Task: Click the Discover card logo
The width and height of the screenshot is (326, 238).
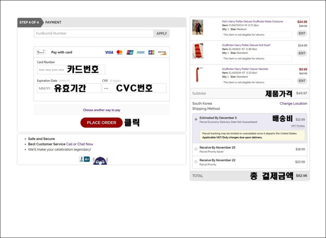Action: (162, 52)
